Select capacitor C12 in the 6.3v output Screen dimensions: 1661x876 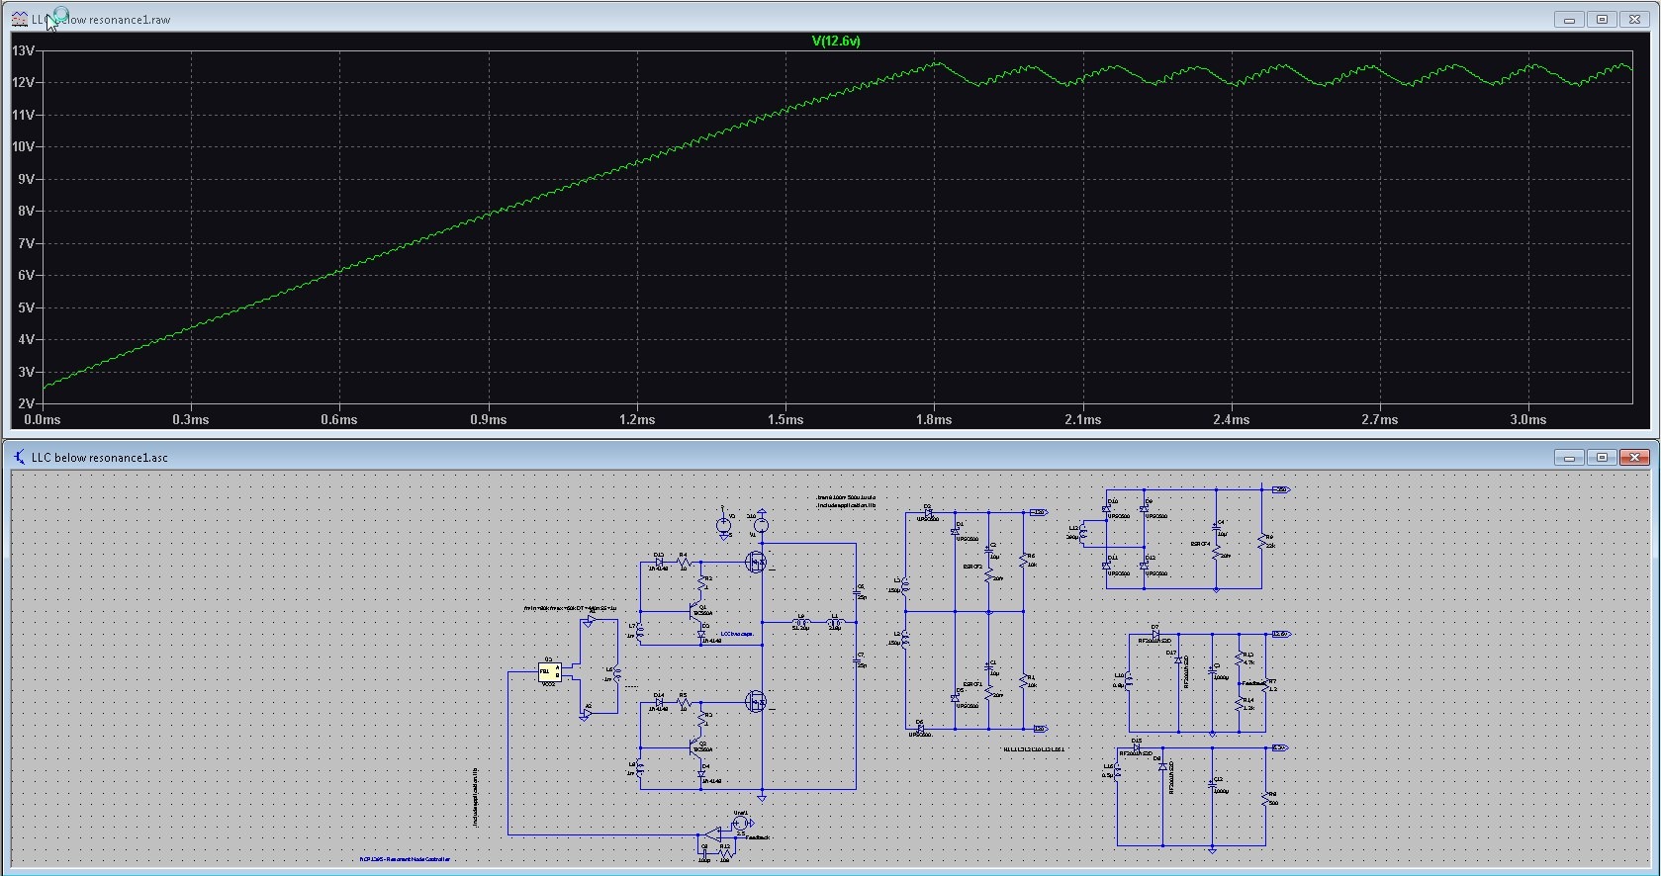pyautogui.click(x=1212, y=786)
